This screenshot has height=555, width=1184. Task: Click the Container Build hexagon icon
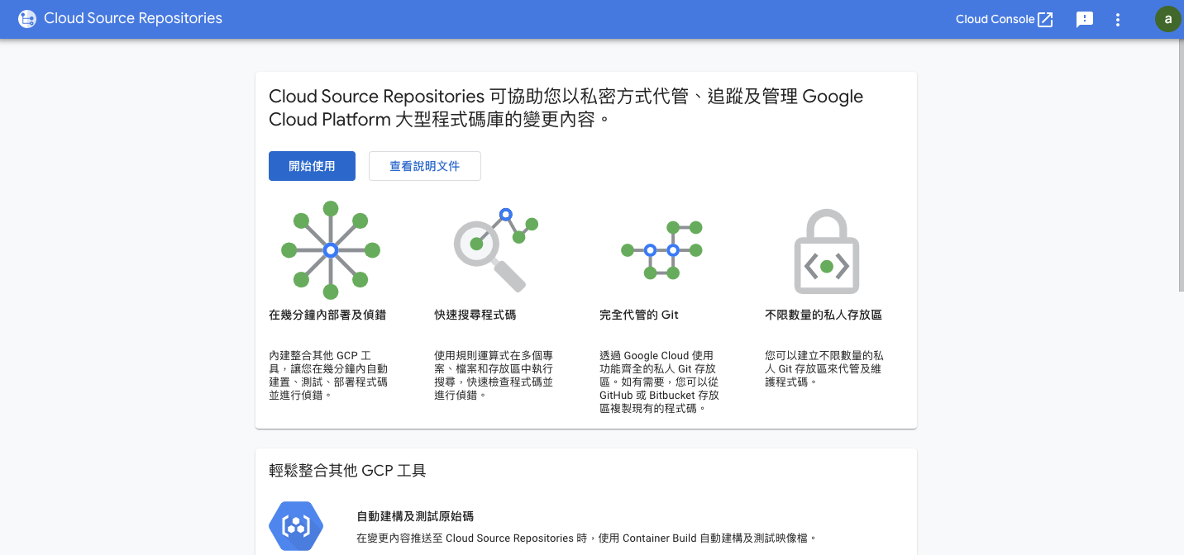(x=295, y=525)
